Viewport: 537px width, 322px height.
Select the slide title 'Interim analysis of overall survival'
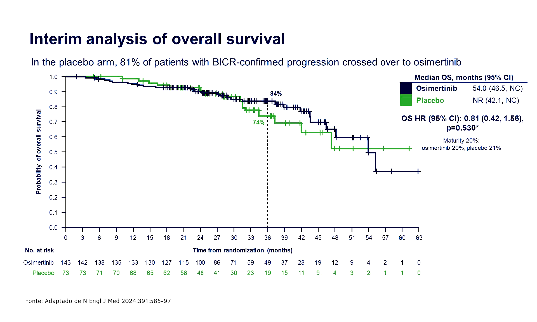157,39
